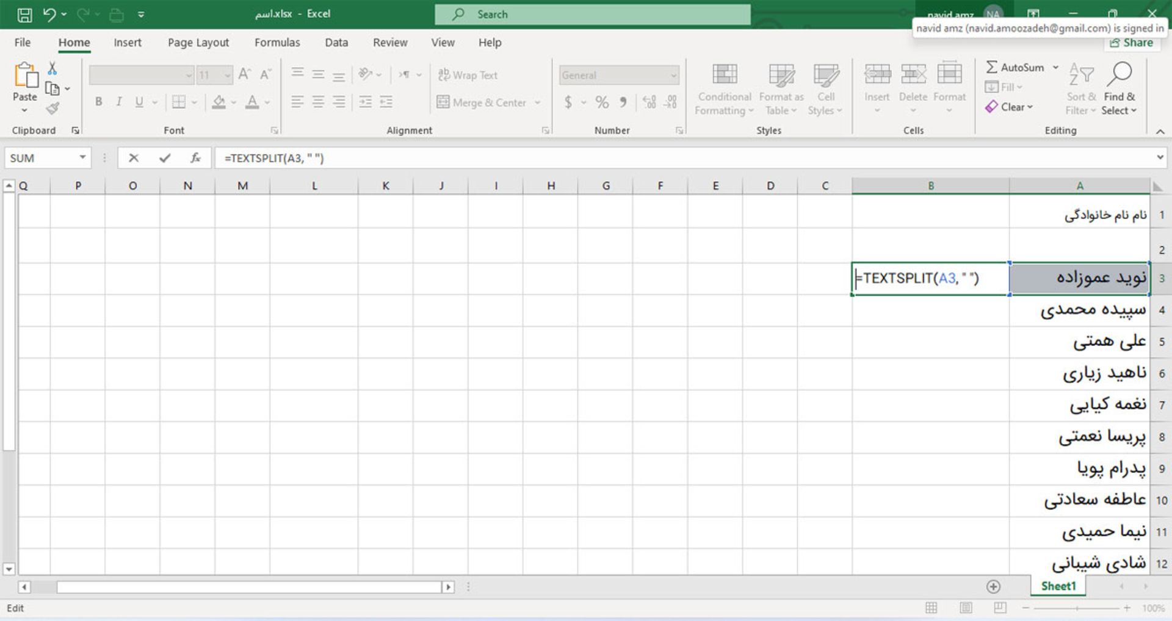Expand the formula bar chevron

coord(1160,158)
